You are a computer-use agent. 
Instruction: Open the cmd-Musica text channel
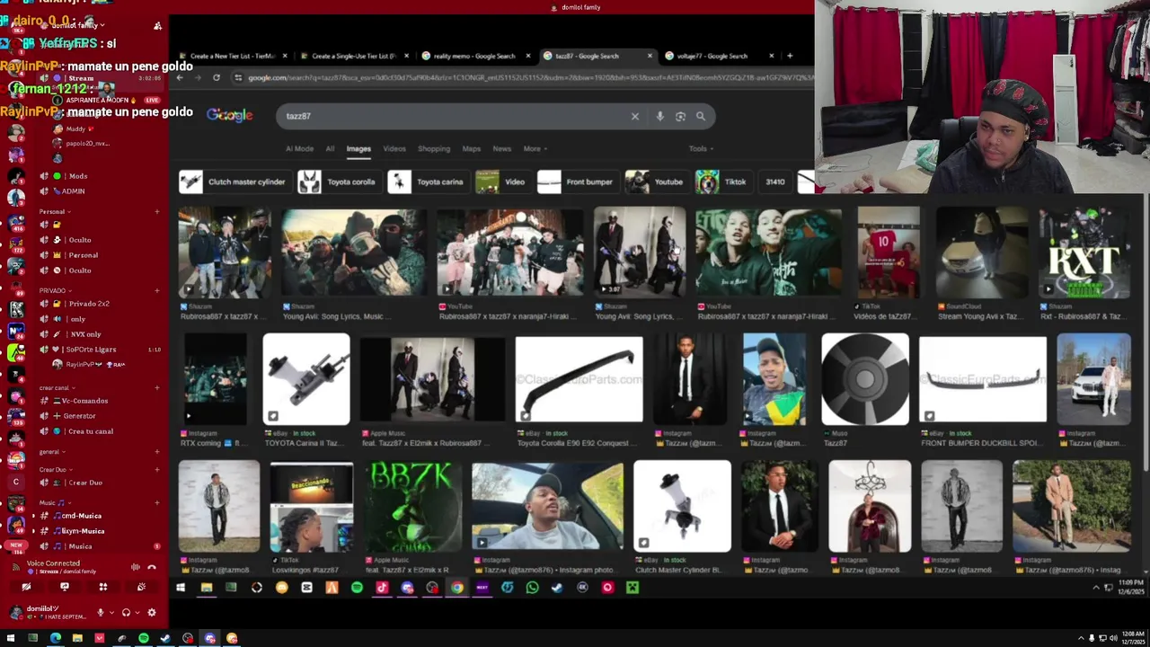tap(82, 516)
